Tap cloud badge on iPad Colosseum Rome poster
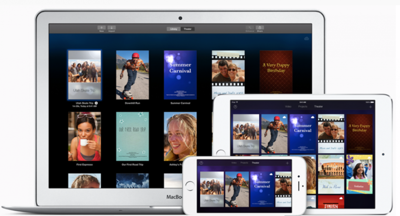 341,158
